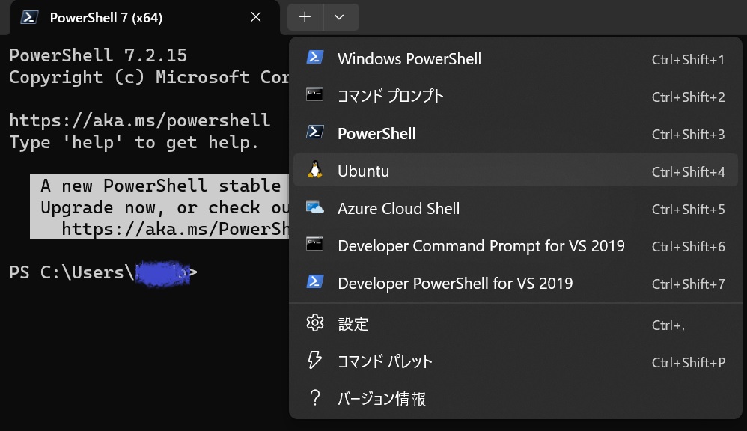The height and width of the screenshot is (431, 747).
Task: Click the settings gear icon
Action: pyautogui.click(x=315, y=323)
